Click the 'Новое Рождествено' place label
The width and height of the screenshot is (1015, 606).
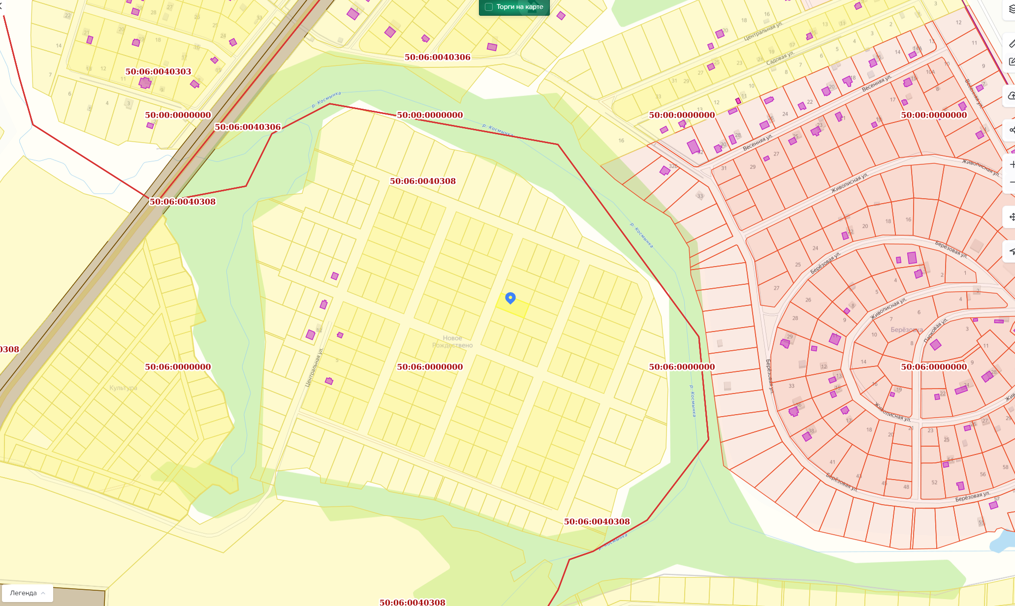click(452, 341)
